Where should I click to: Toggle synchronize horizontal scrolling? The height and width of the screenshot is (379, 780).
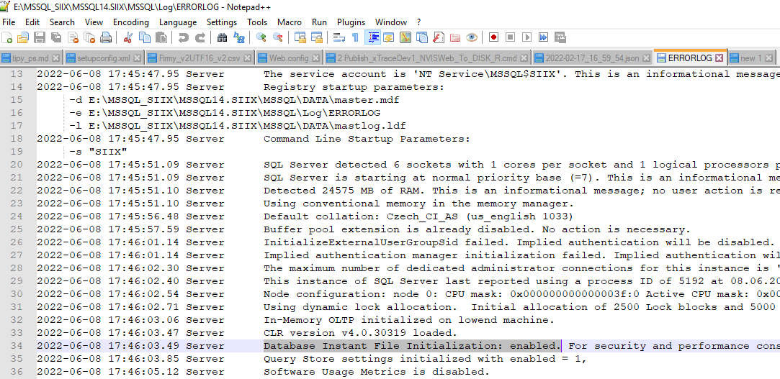[316, 37]
